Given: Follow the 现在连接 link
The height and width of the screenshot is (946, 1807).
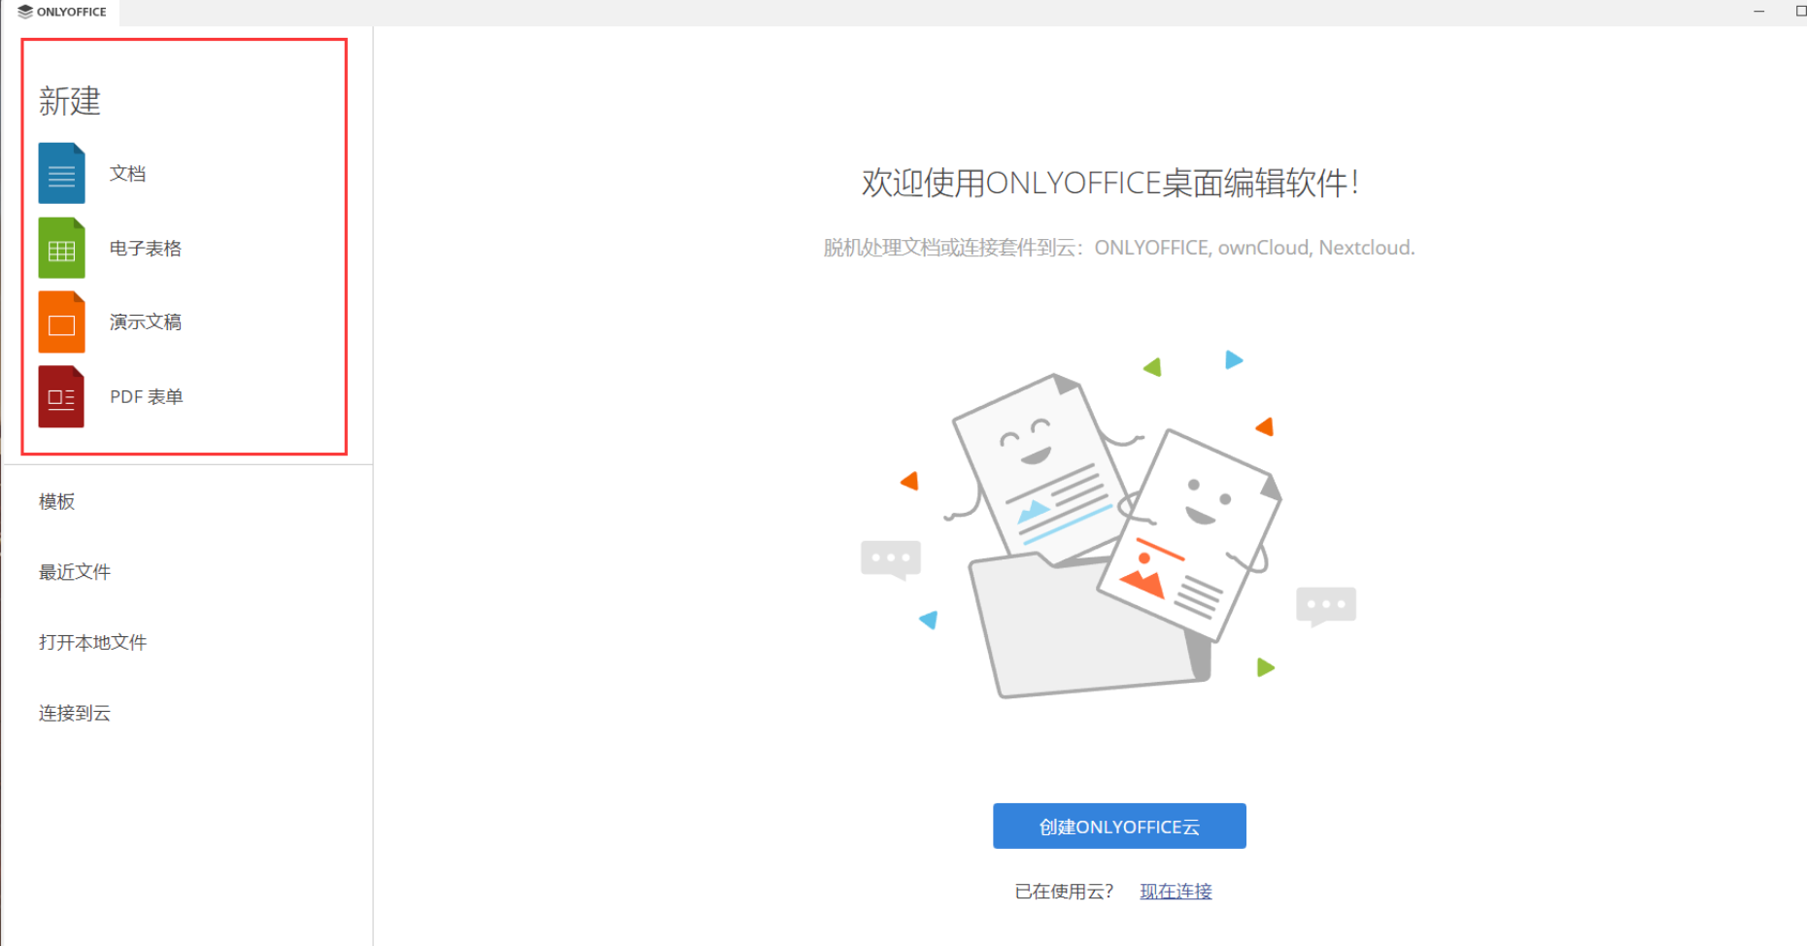Looking at the screenshot, I should [x=1176, y=891].
